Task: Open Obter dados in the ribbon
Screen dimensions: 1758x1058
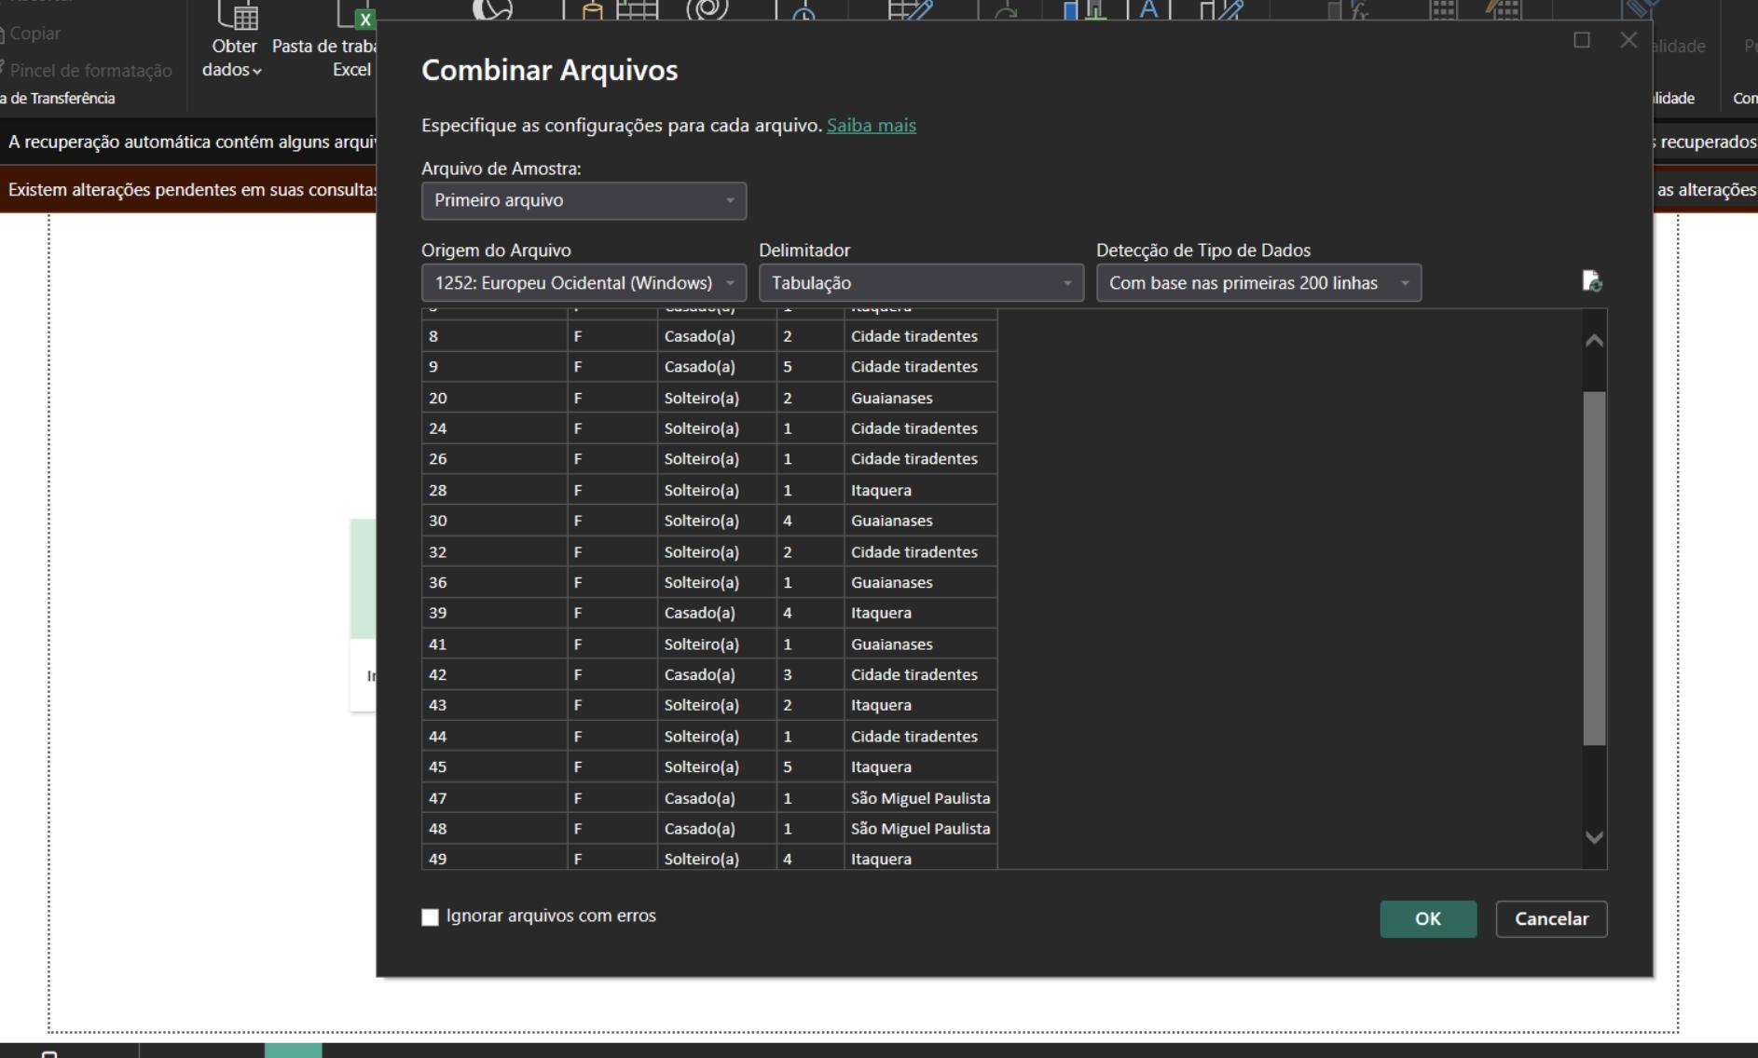Action: click(x=233, y=41)
